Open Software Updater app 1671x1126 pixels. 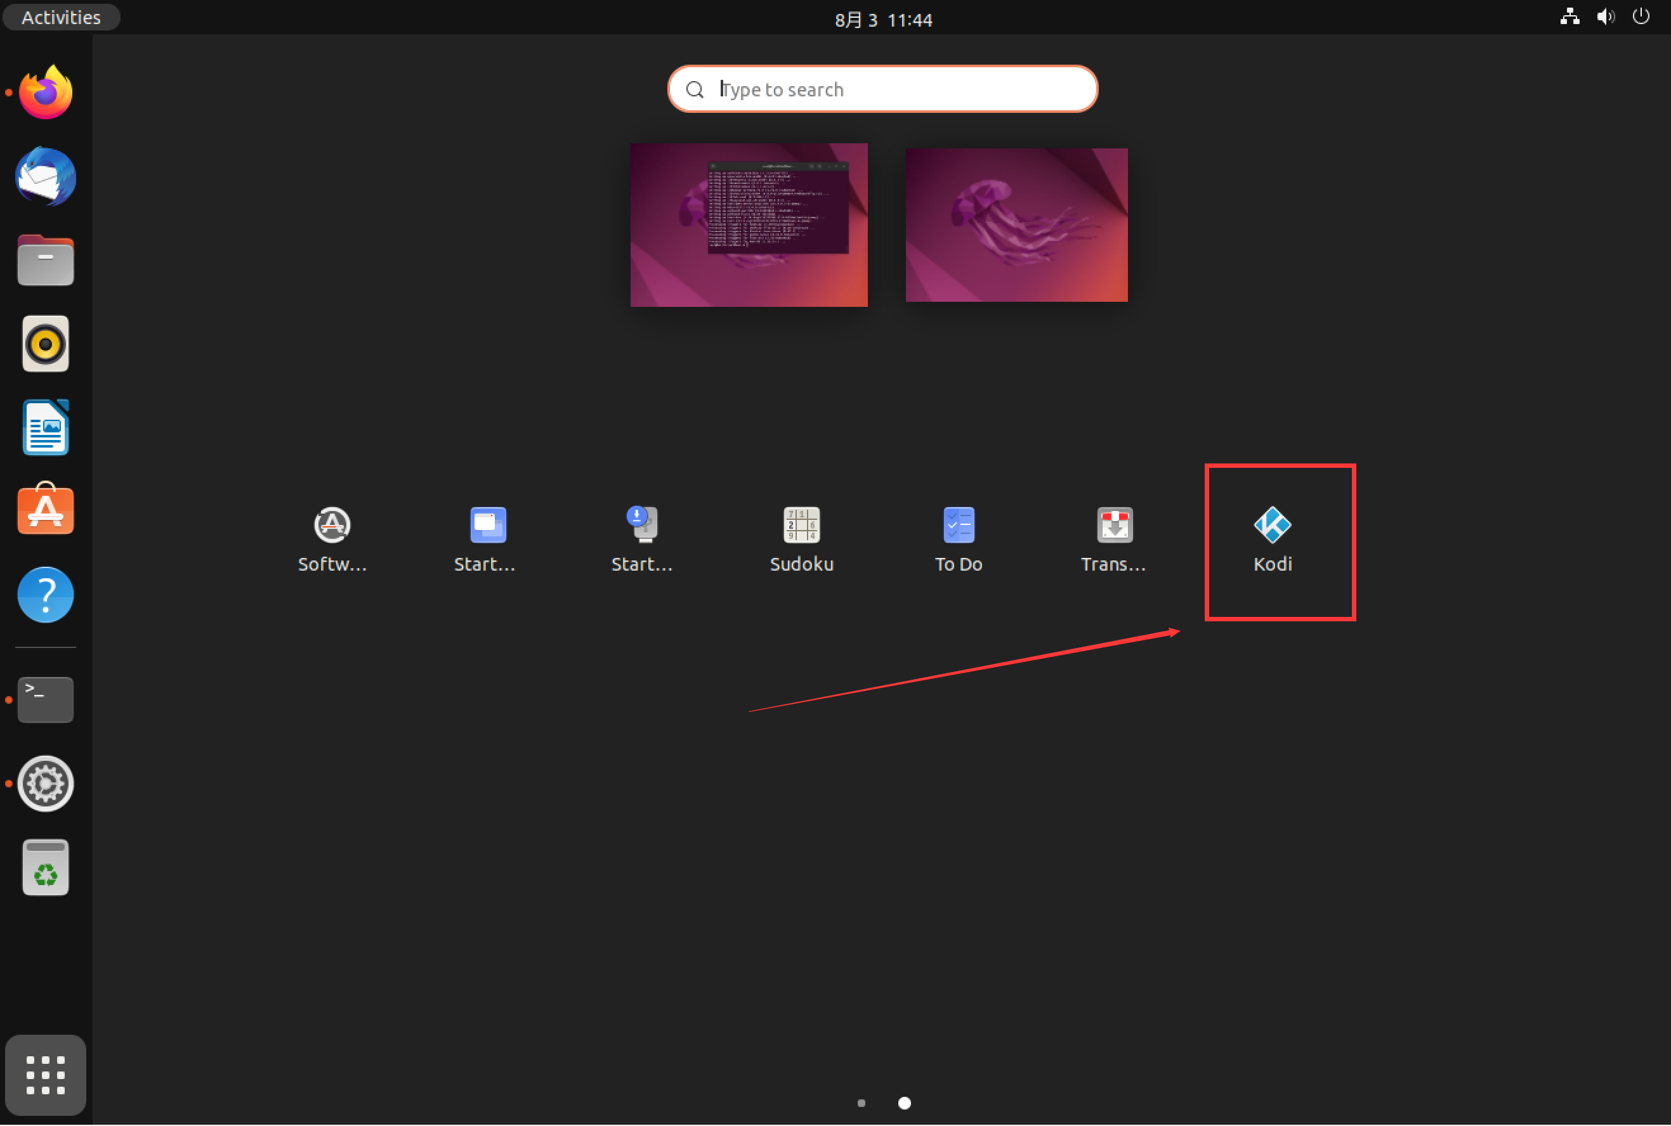pos(332,526)
